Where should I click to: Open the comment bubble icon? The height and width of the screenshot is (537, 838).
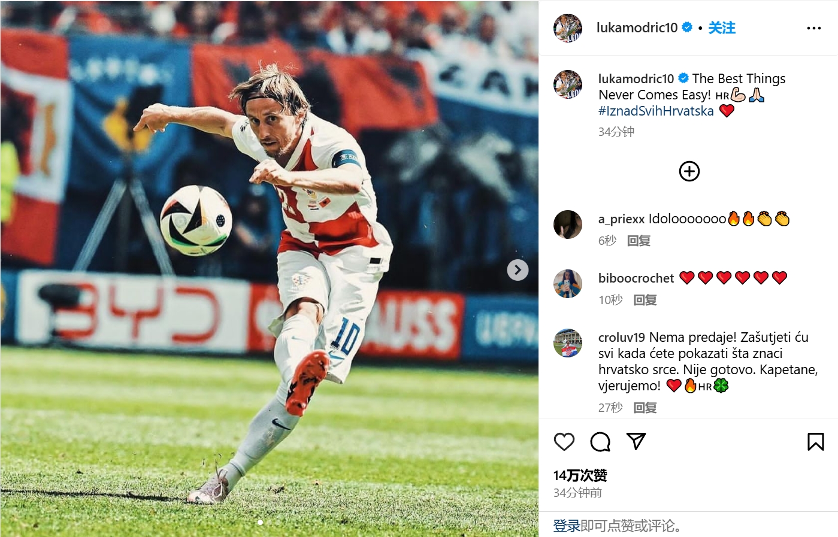tap(600, 442)
